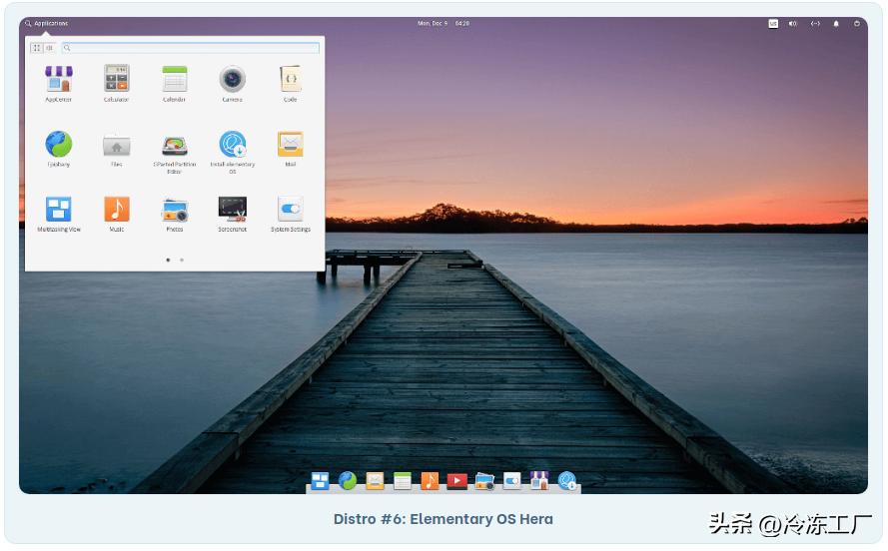Open the keyboard layout indicator

click(773, 23)
